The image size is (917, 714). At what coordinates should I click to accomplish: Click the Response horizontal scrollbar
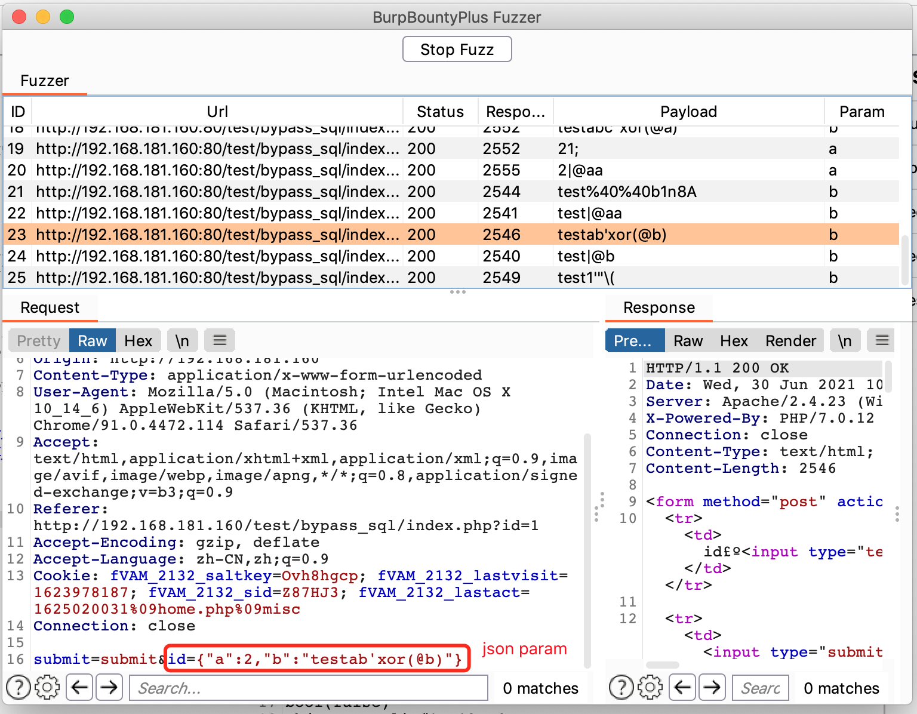(x=663, y=664)
